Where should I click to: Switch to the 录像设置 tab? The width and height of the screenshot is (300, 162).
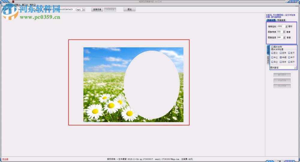coord(271,20)
